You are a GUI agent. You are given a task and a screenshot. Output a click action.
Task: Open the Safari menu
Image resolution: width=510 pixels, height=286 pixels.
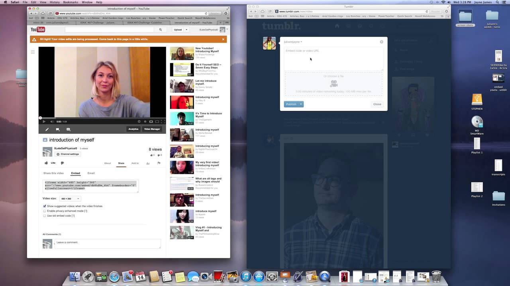[x=14, y=2]
